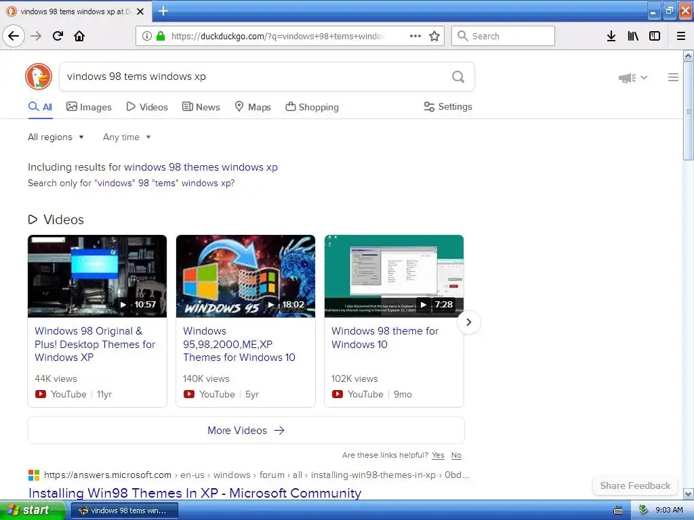
Task: Switch to the News tab
Action: coord(201,107)
